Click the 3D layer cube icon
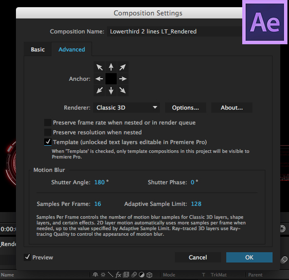 click(149, 275)
